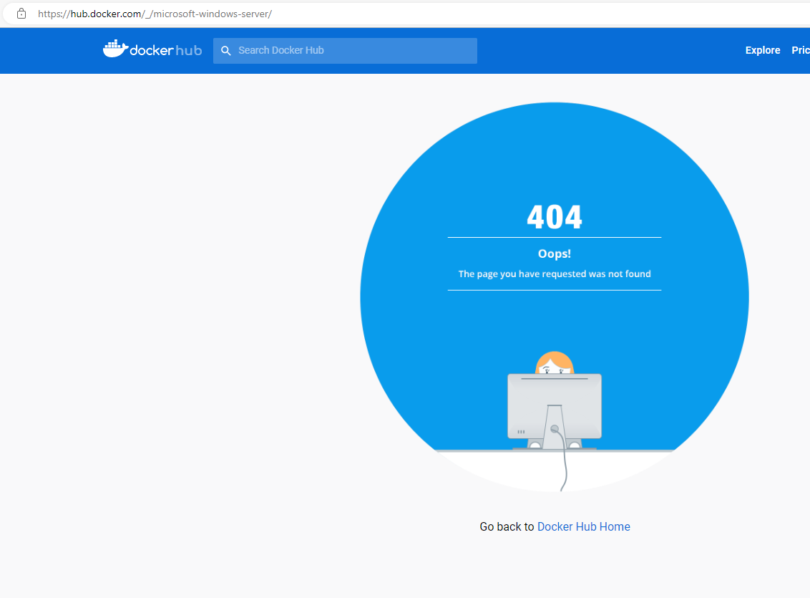Viewport: 810px width, 598px height.
Task: Click the "page not found" message text
Action: click(x=555, y=274)
